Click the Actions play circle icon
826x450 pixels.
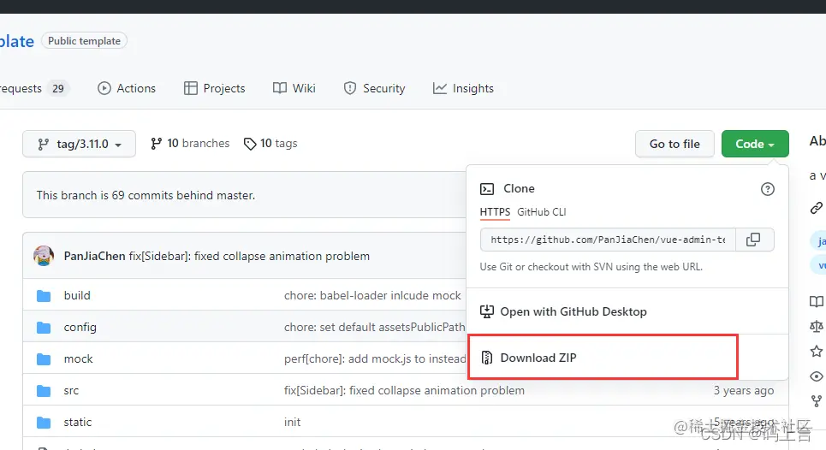tap(104, 88)
